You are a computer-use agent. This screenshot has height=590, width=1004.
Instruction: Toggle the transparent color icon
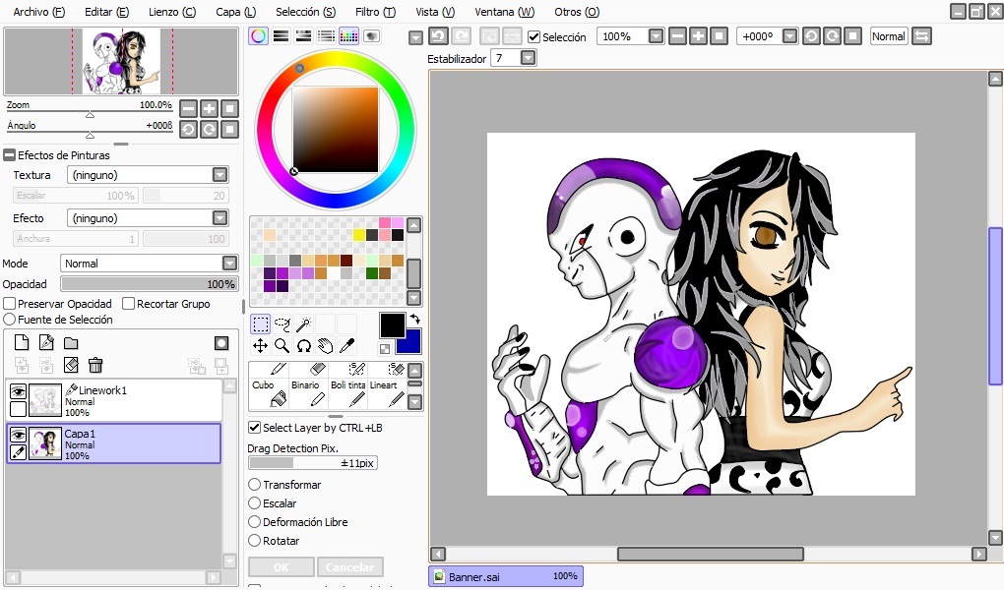coord(385,349)
